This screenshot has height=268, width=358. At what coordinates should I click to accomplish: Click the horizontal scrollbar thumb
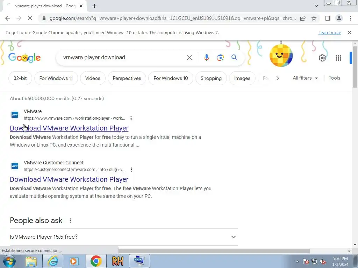pyautogui.click(x=214, y=251)
